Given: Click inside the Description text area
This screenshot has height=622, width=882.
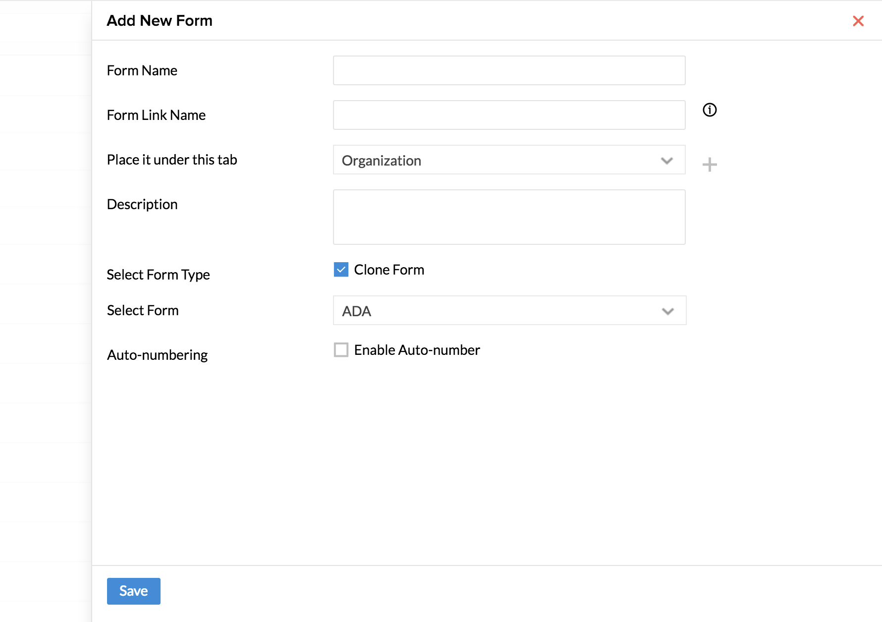Looking at the screenshot, I should pyautogui.click(x=509, y=217).
